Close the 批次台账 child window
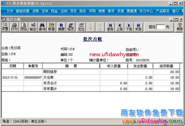The width and height of the screenshot is (185, 126). [181, 20]
